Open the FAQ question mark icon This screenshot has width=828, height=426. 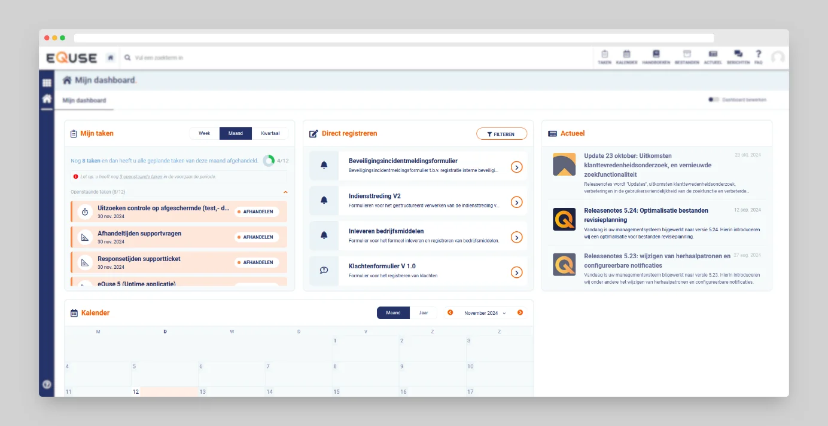click(758, 57)
